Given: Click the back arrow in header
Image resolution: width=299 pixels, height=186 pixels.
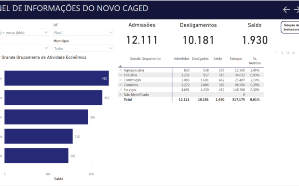Looking at the screenshot, I should coord(286,10).
